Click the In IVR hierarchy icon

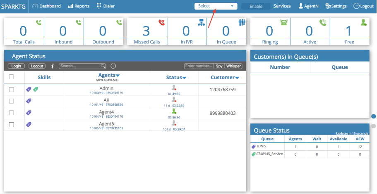pos(201,23)
